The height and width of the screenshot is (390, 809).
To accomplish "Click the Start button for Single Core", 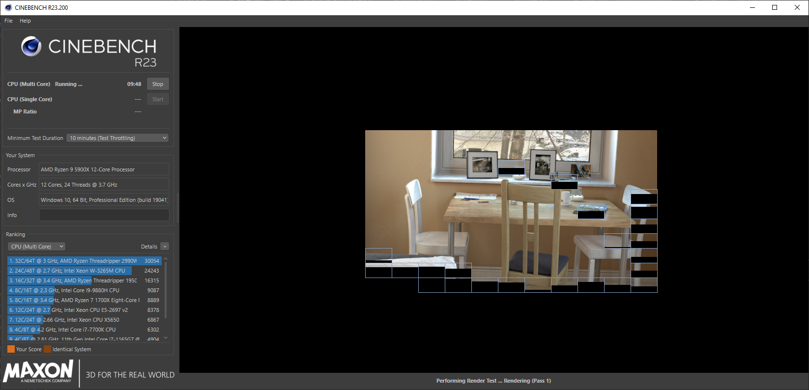I will tap(157, 99).
